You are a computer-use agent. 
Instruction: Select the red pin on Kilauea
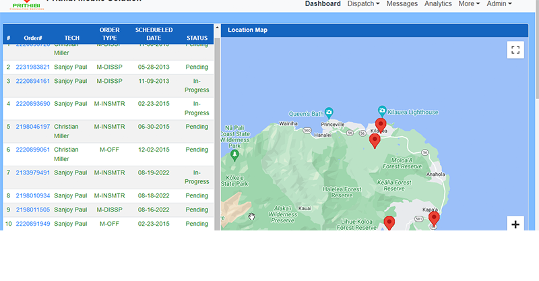381,125
